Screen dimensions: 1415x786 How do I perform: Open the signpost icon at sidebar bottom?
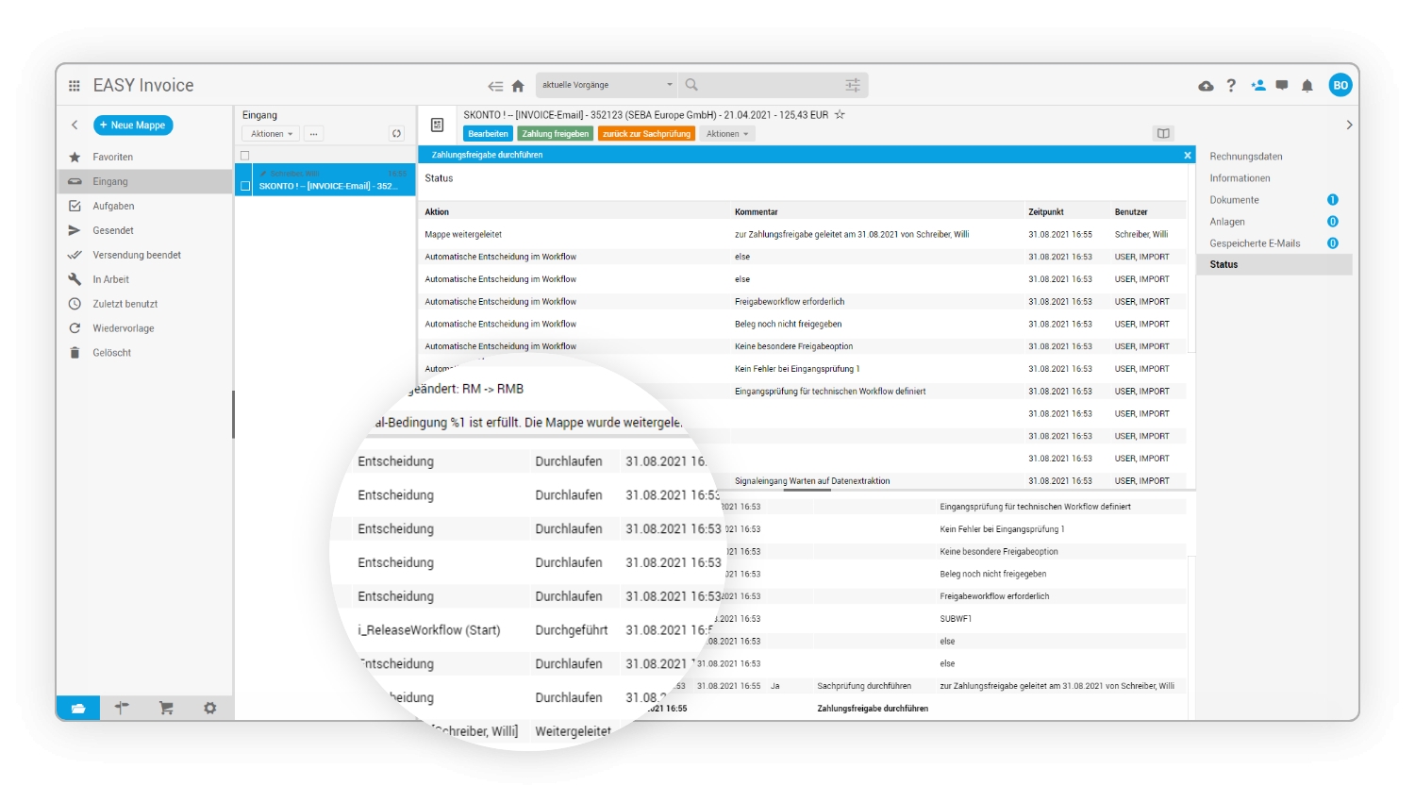point(122,708)
